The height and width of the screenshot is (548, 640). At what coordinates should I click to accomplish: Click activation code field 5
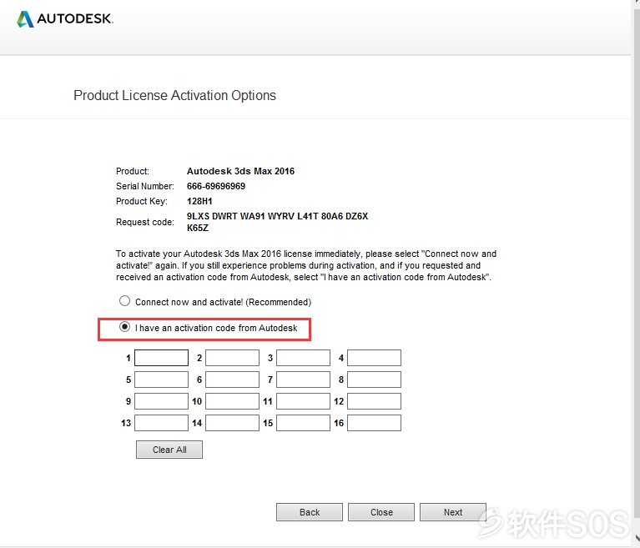[x=161, y=380]
